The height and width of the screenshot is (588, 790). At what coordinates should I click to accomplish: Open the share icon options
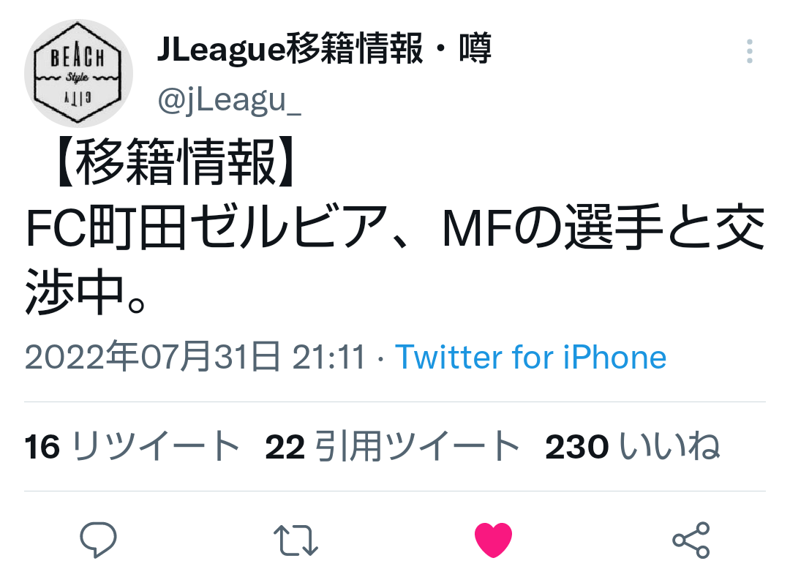(691, 540)
